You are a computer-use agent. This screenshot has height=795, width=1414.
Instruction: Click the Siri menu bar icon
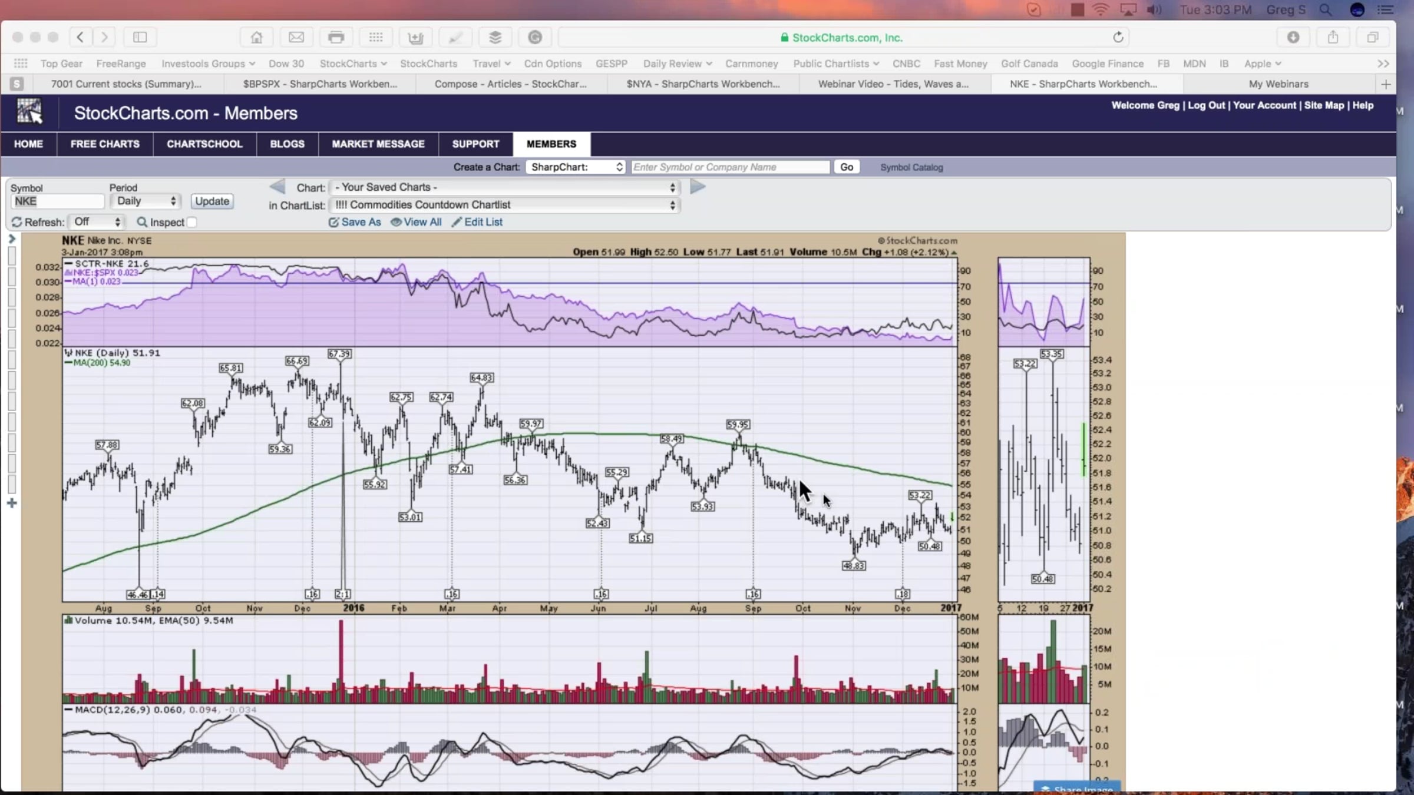[1357, 10]
